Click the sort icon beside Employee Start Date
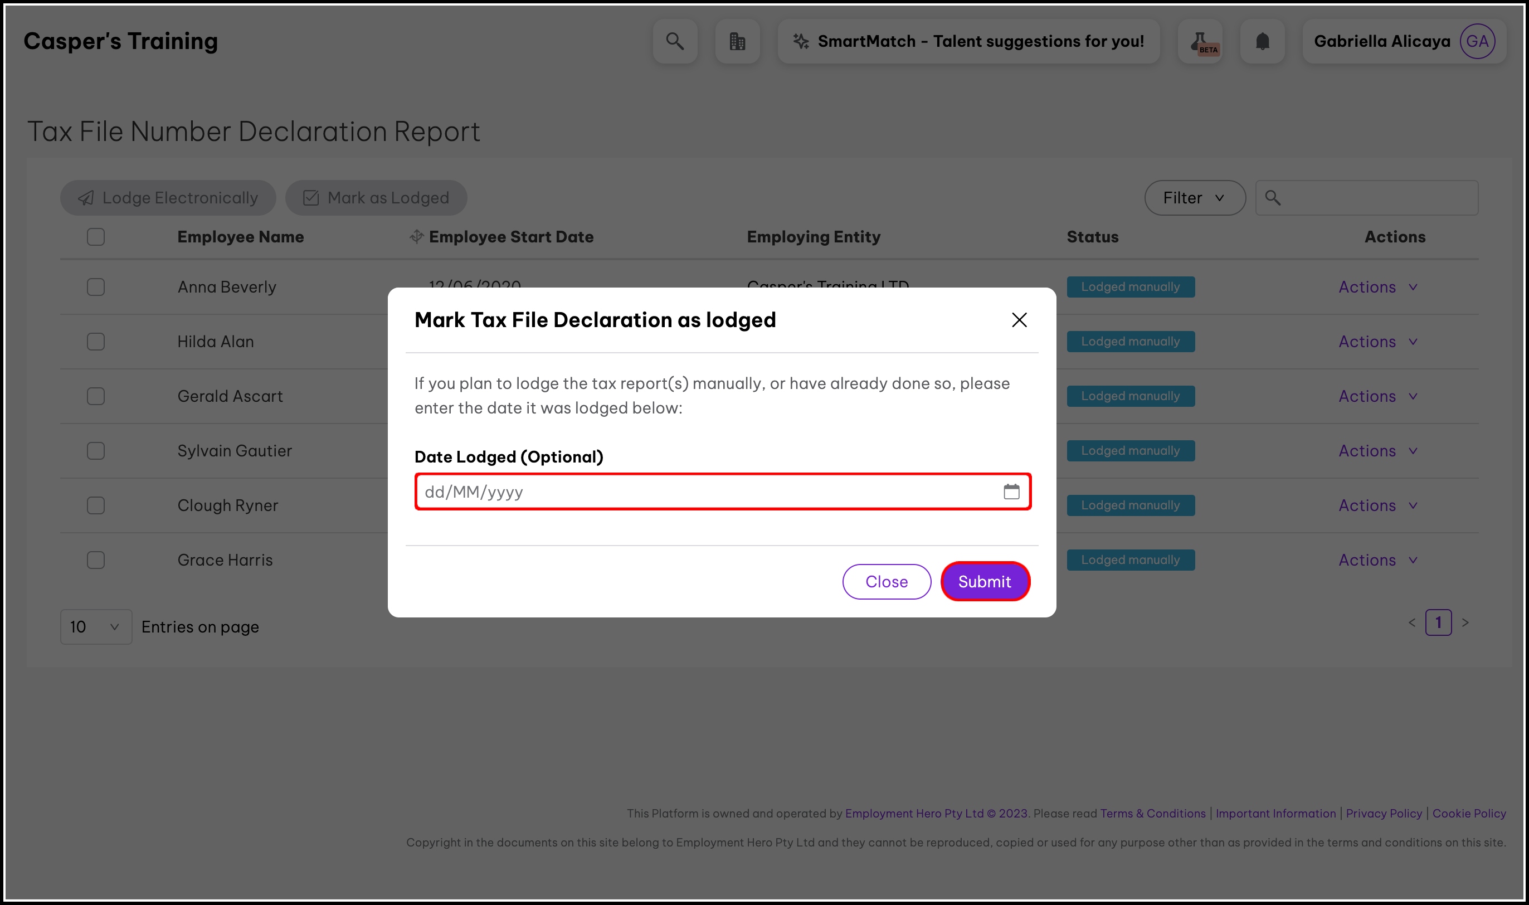This screenshot has height=905, width=1529. pos(416,237)
